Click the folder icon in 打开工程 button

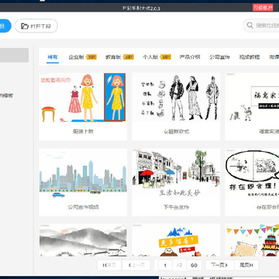25,26
